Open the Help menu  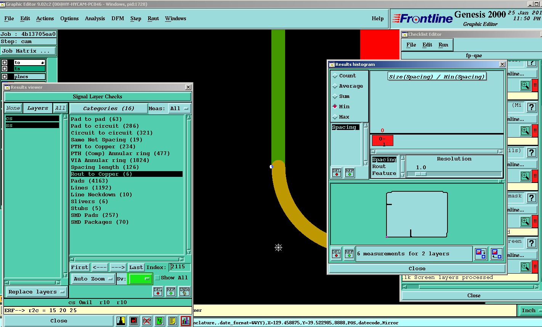[x=378, y=18]
